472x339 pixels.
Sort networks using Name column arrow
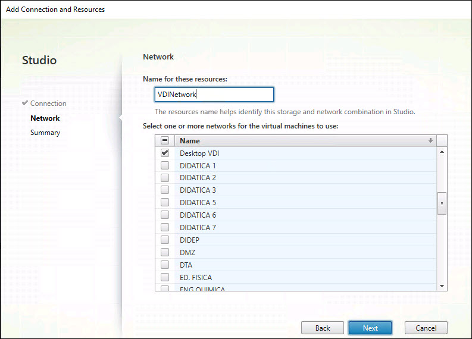(430, 141)
